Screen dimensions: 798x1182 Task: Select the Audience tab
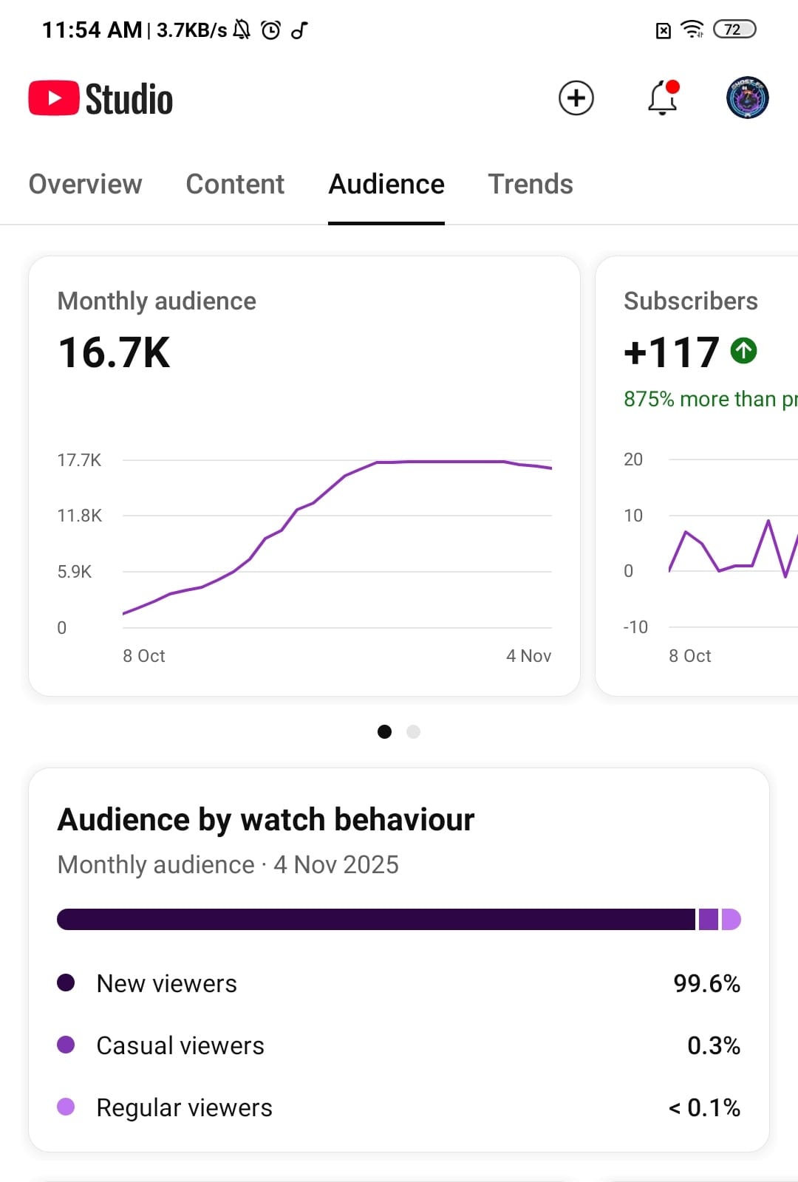(x=386, y=184)
